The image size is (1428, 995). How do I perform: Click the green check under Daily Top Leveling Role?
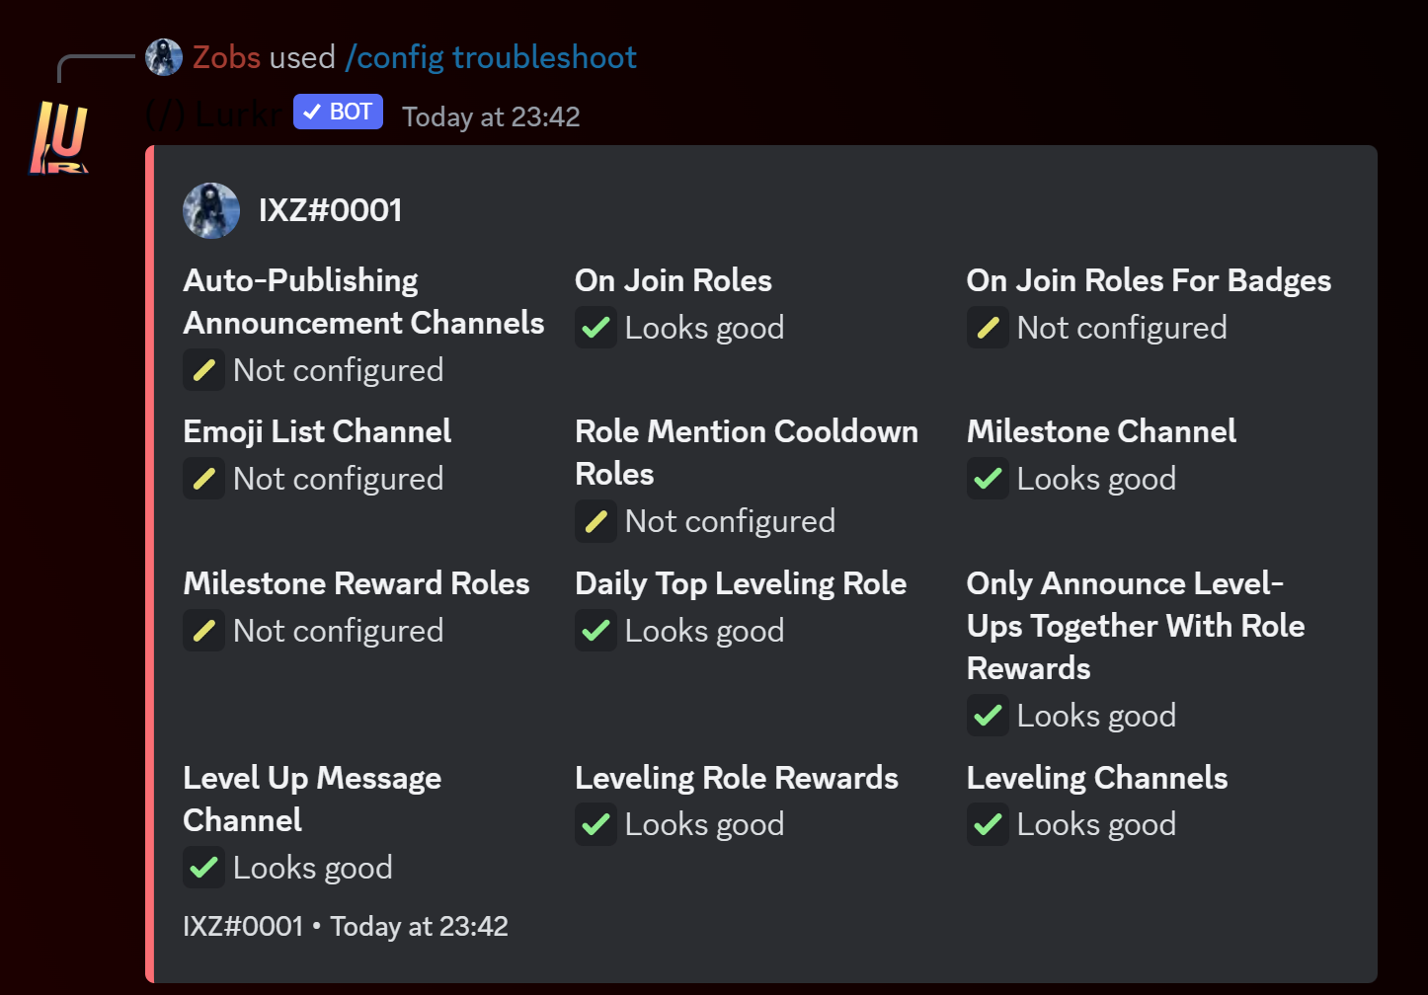pos(595,631)
